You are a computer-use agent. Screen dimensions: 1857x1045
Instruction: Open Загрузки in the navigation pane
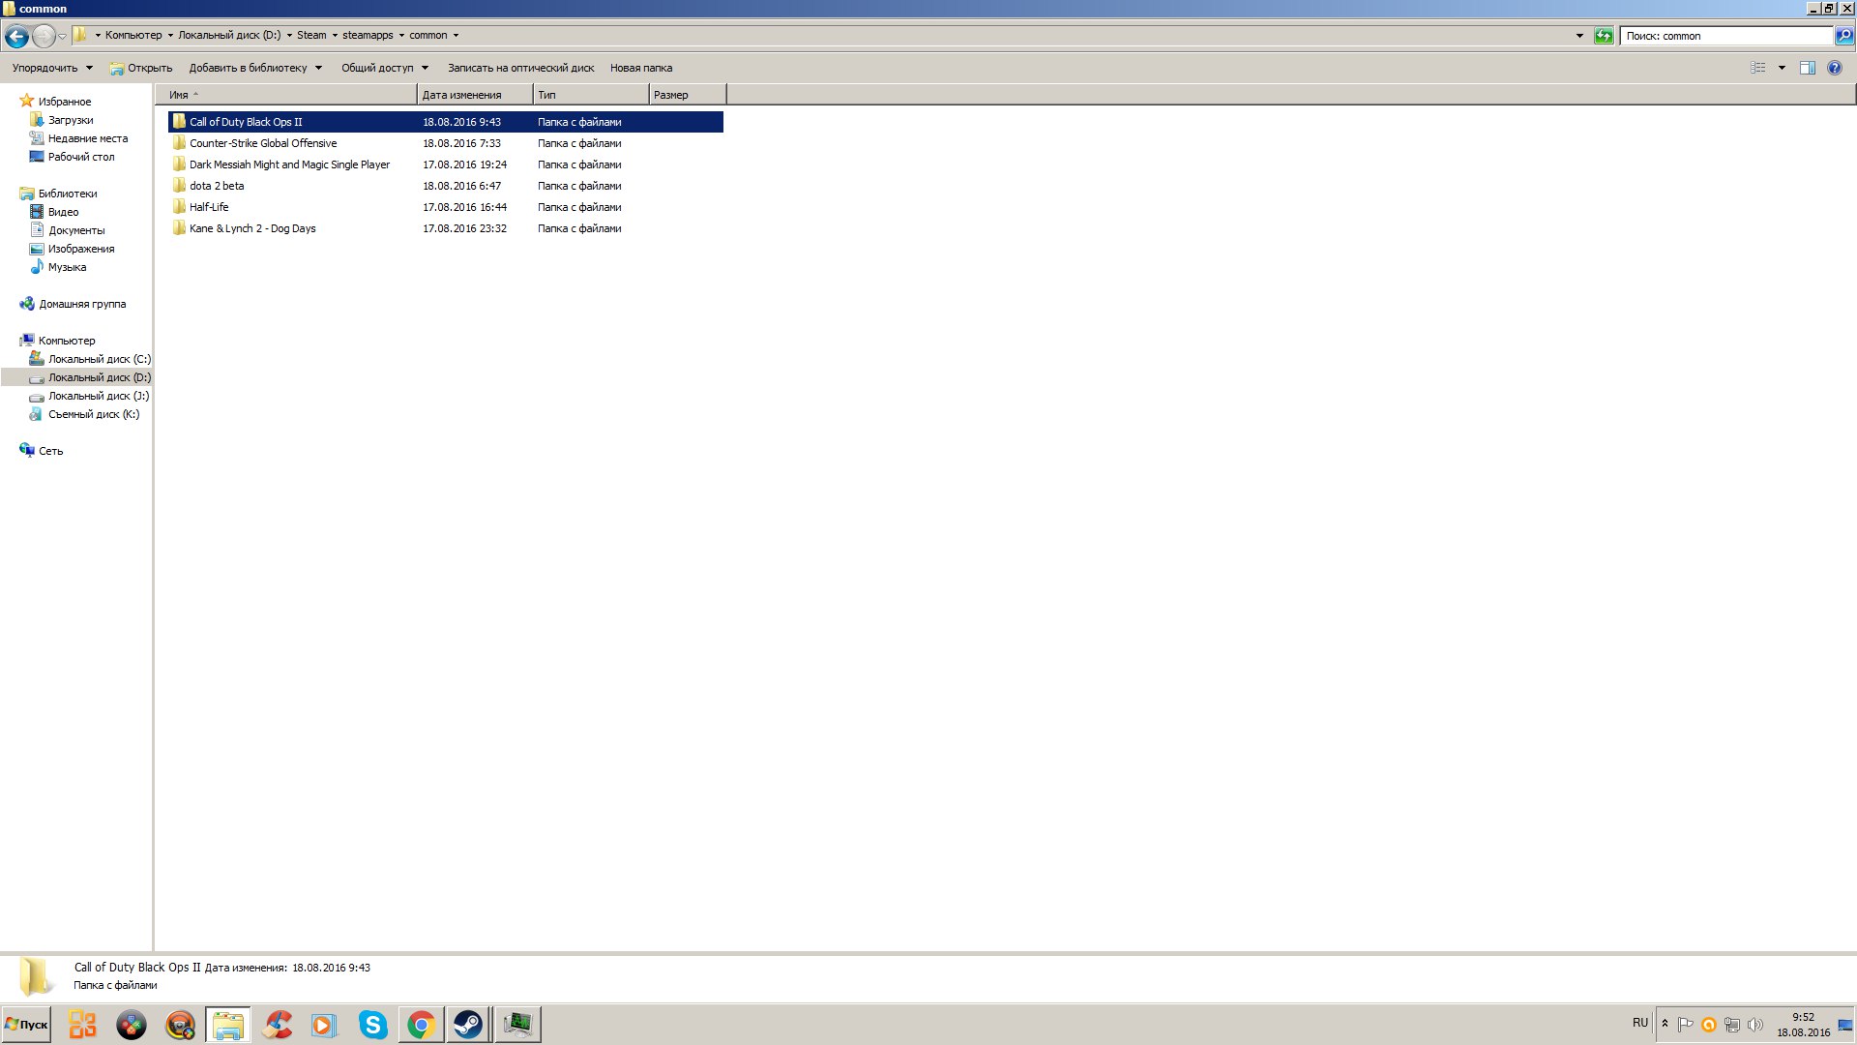[71, 120]
